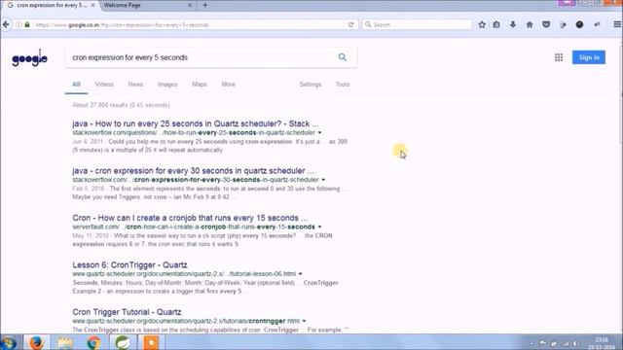The width and height of the screenshot is (623, 350).
Task: Open Windows Start button
Action: click(9, 342)
